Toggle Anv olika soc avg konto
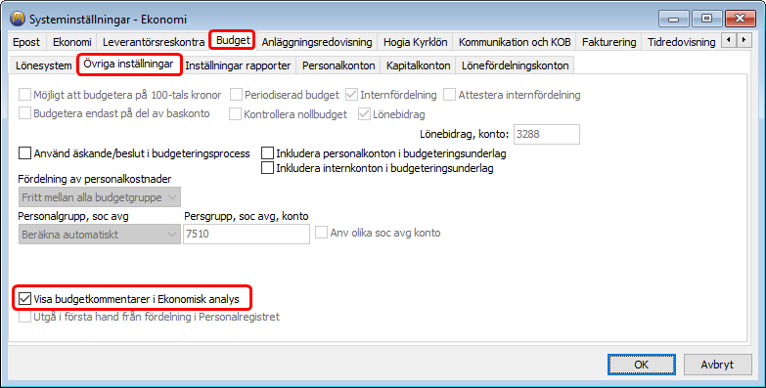This screenshot has width=766, height=388. point(322,233)
